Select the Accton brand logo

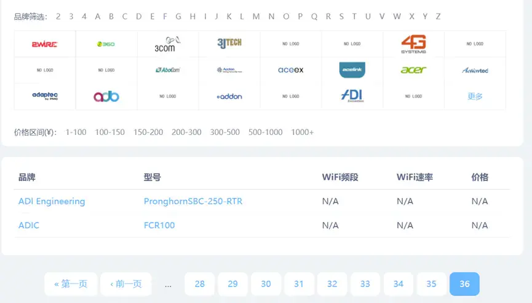[x=229, y=70]
